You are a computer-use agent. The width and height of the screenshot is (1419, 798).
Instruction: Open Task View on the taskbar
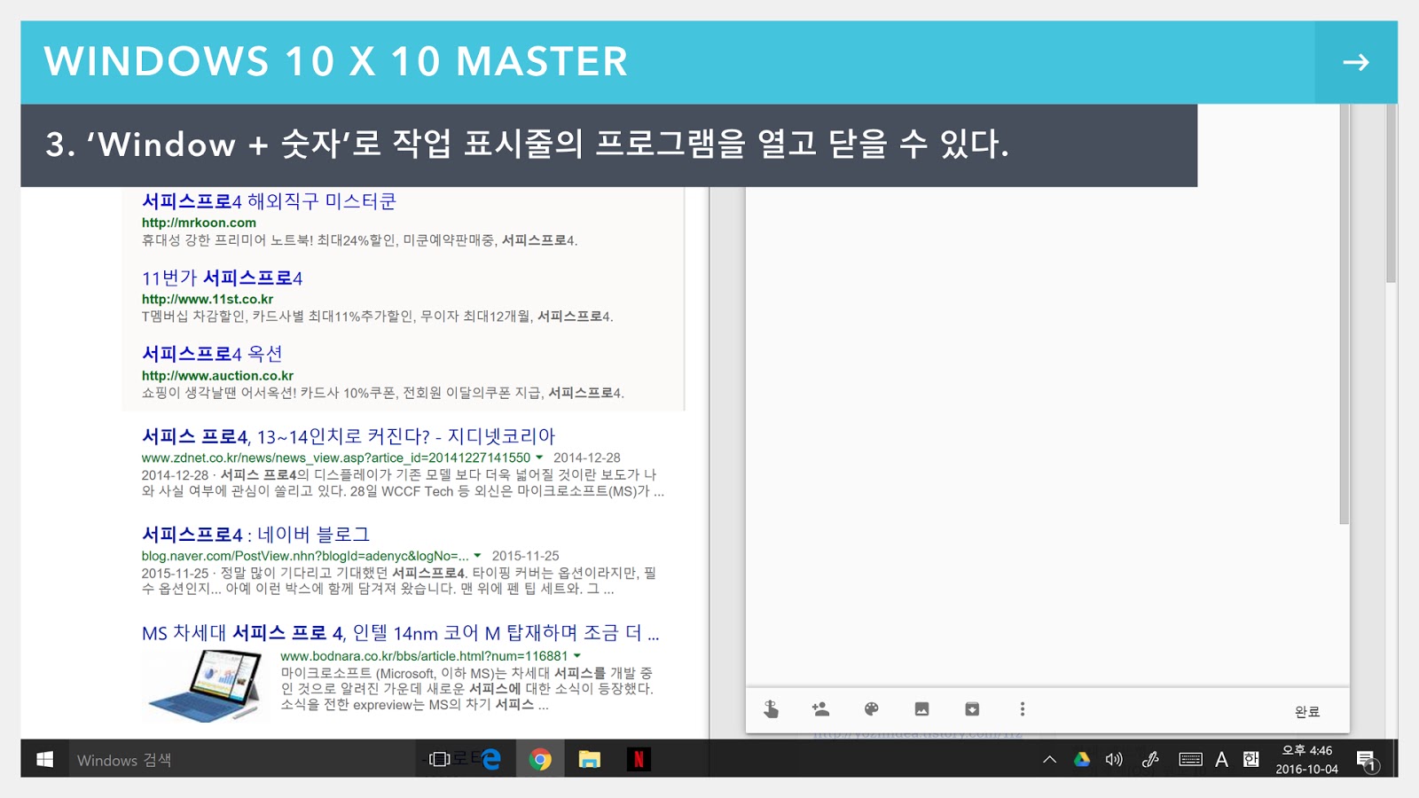point(439,759)
